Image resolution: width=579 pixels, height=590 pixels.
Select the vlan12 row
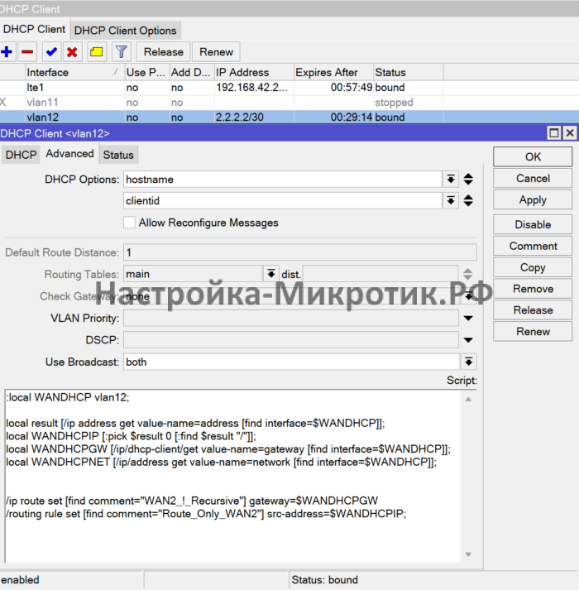pyautogui.click(x=289, y=117)
